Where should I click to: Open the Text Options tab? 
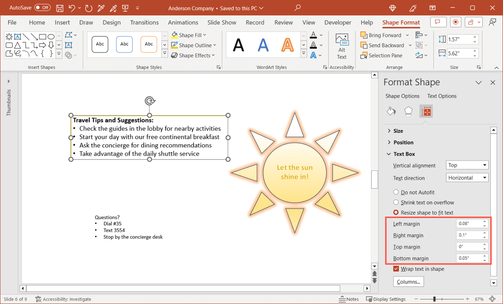point(442,96)
